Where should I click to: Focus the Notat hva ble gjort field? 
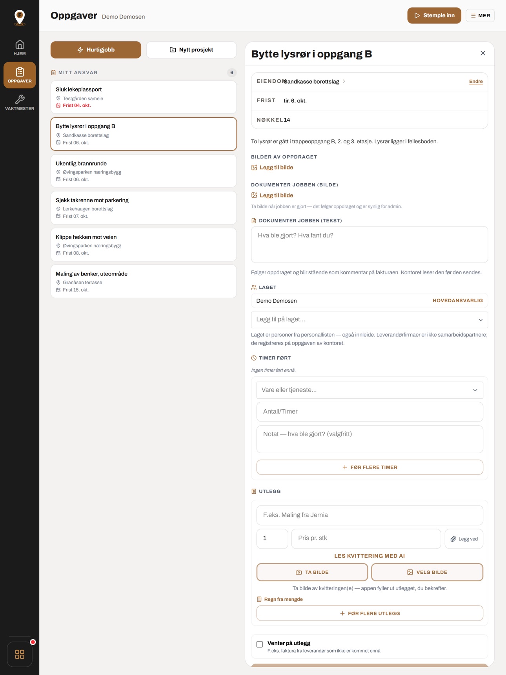pos(369,439)
